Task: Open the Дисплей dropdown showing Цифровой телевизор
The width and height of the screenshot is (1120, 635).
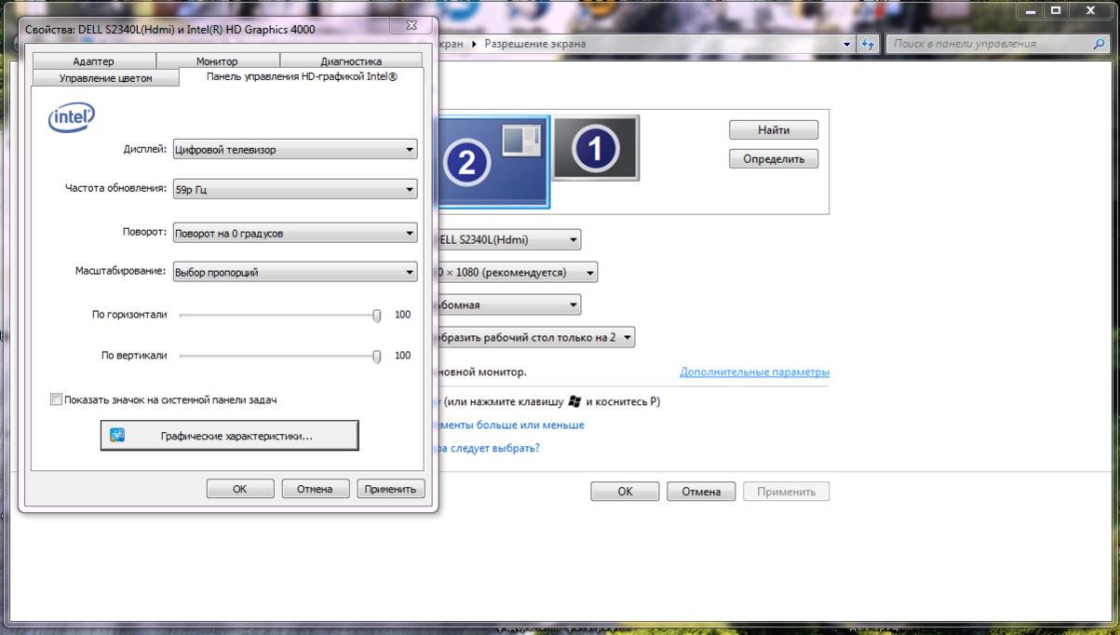Action: point(295,149)
